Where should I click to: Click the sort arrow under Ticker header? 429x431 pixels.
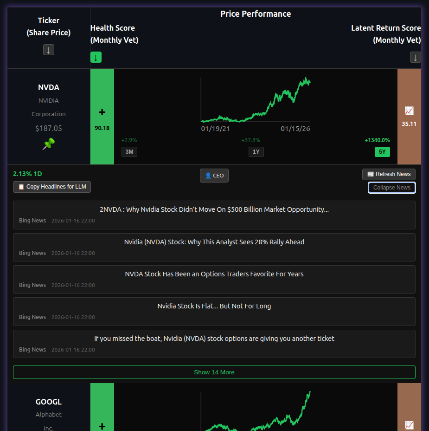pos(48,49)
